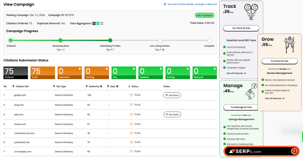The height and width of the screenshot is (159, 303).
Task: Click the search icon in SERPs.com bar
Action: 294,151
